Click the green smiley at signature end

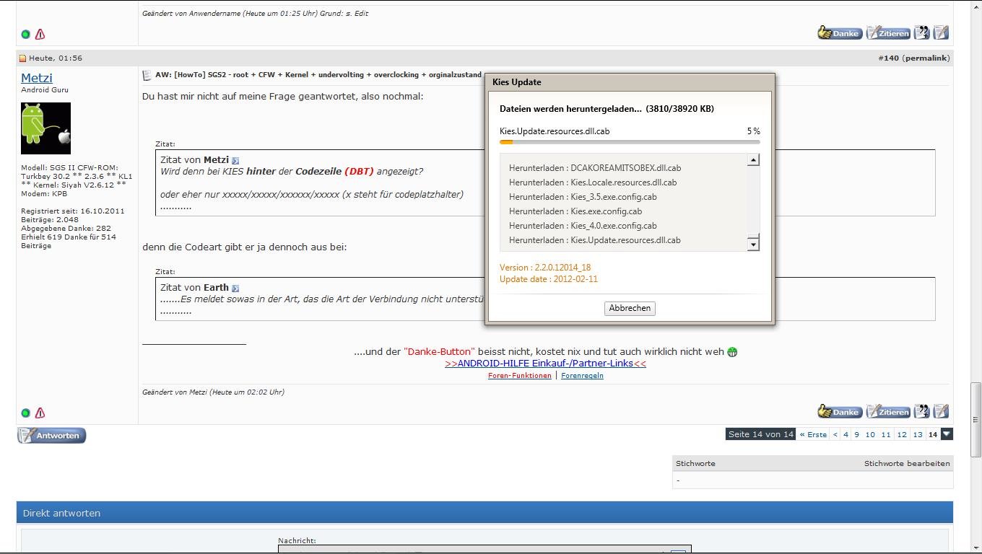[x=732, y=352]
